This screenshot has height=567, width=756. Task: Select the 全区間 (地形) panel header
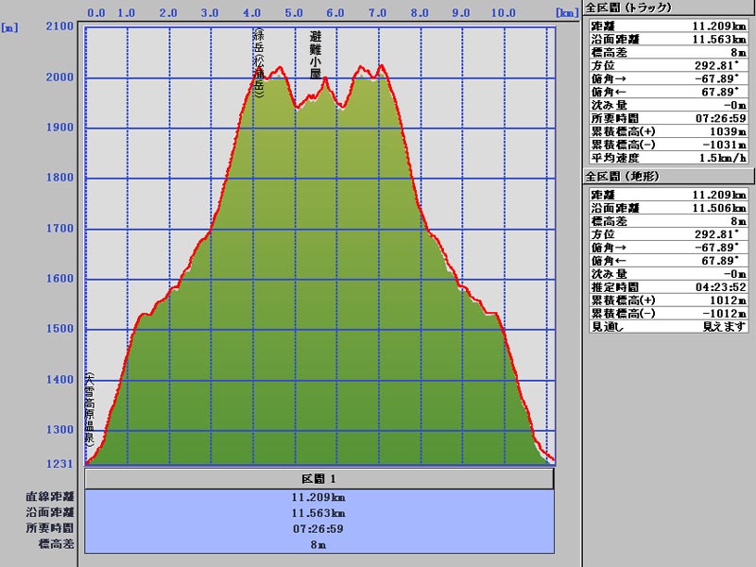point(622,176)
